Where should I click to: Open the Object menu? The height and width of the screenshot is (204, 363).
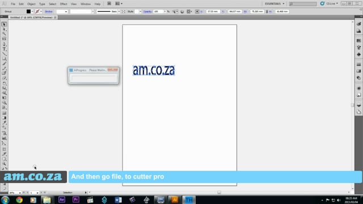[x=31, y=4]
